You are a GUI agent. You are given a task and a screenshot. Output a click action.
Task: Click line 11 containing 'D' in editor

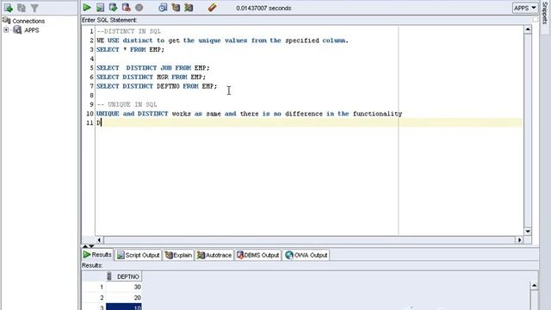[x=309, y=122]
